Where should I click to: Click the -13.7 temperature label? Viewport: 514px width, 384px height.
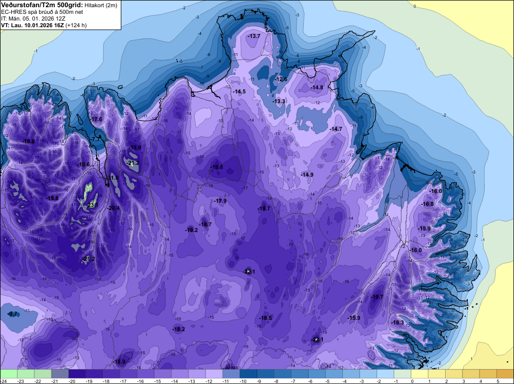(x=254, y=36)
